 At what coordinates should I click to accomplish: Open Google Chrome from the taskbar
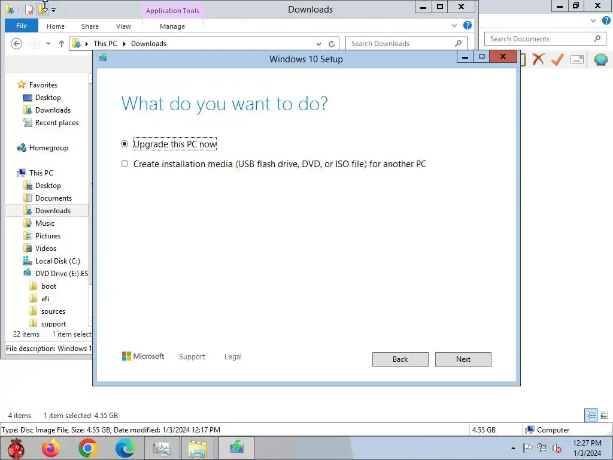pos(87,448)
